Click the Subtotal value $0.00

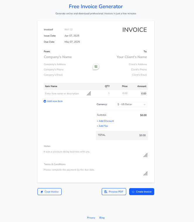pos(143,115)
